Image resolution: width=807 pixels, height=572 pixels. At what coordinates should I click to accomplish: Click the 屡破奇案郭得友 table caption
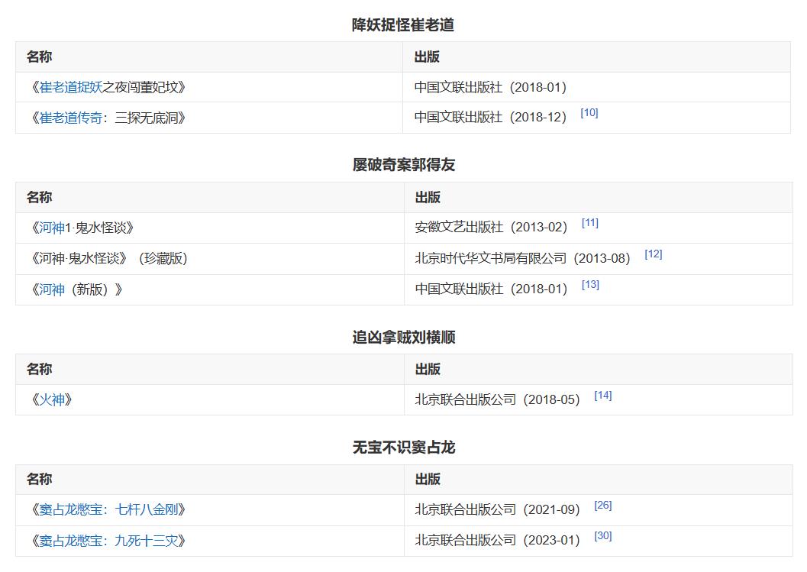point(404,165)
